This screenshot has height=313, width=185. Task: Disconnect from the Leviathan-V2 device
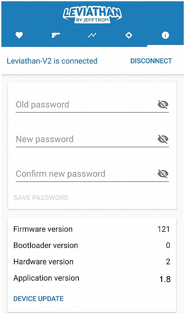pos(151,61)
